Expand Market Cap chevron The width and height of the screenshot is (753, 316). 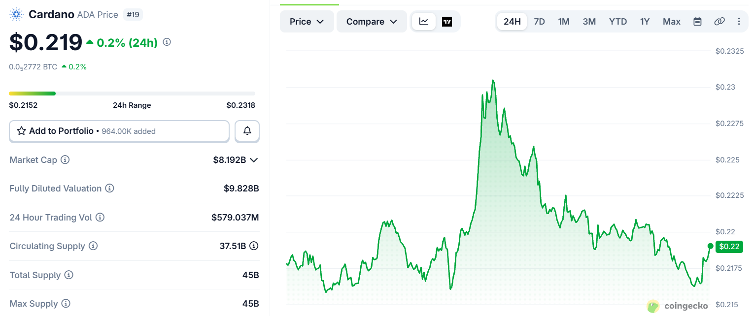pos(254,160)
